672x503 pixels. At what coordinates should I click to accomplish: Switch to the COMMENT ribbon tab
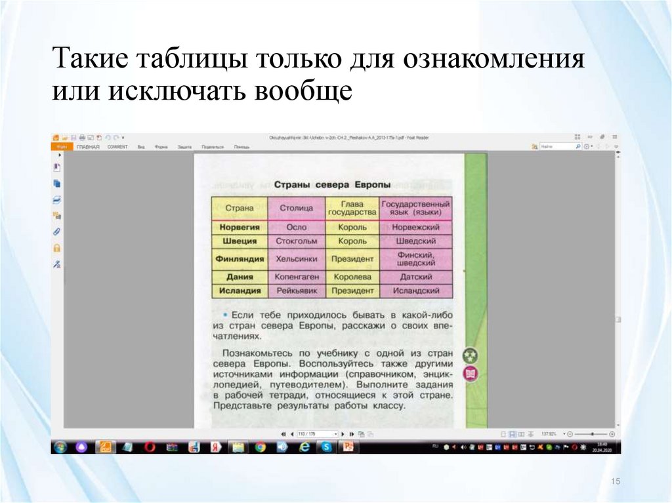(117, 147)
